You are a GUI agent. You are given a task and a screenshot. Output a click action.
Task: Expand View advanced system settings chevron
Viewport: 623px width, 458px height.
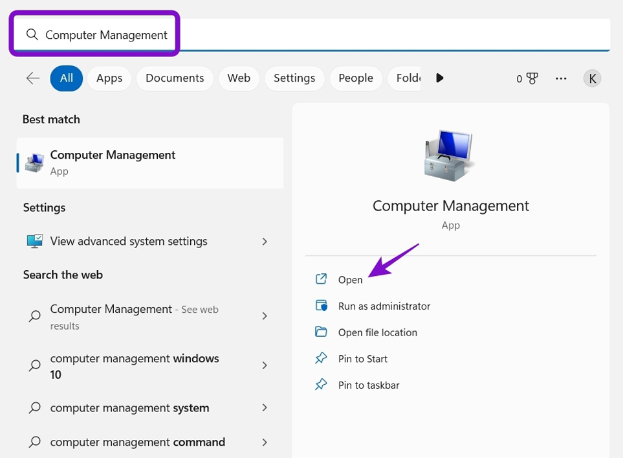click(x=264, y=241)
